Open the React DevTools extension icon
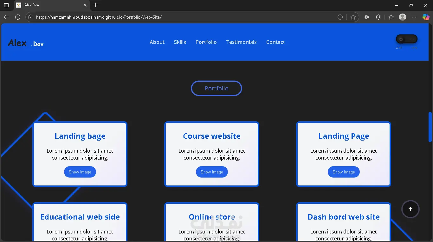 367,17
